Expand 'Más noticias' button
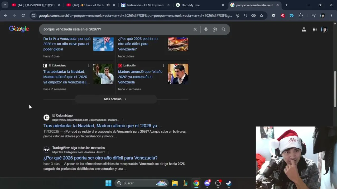 coord(116,99)
